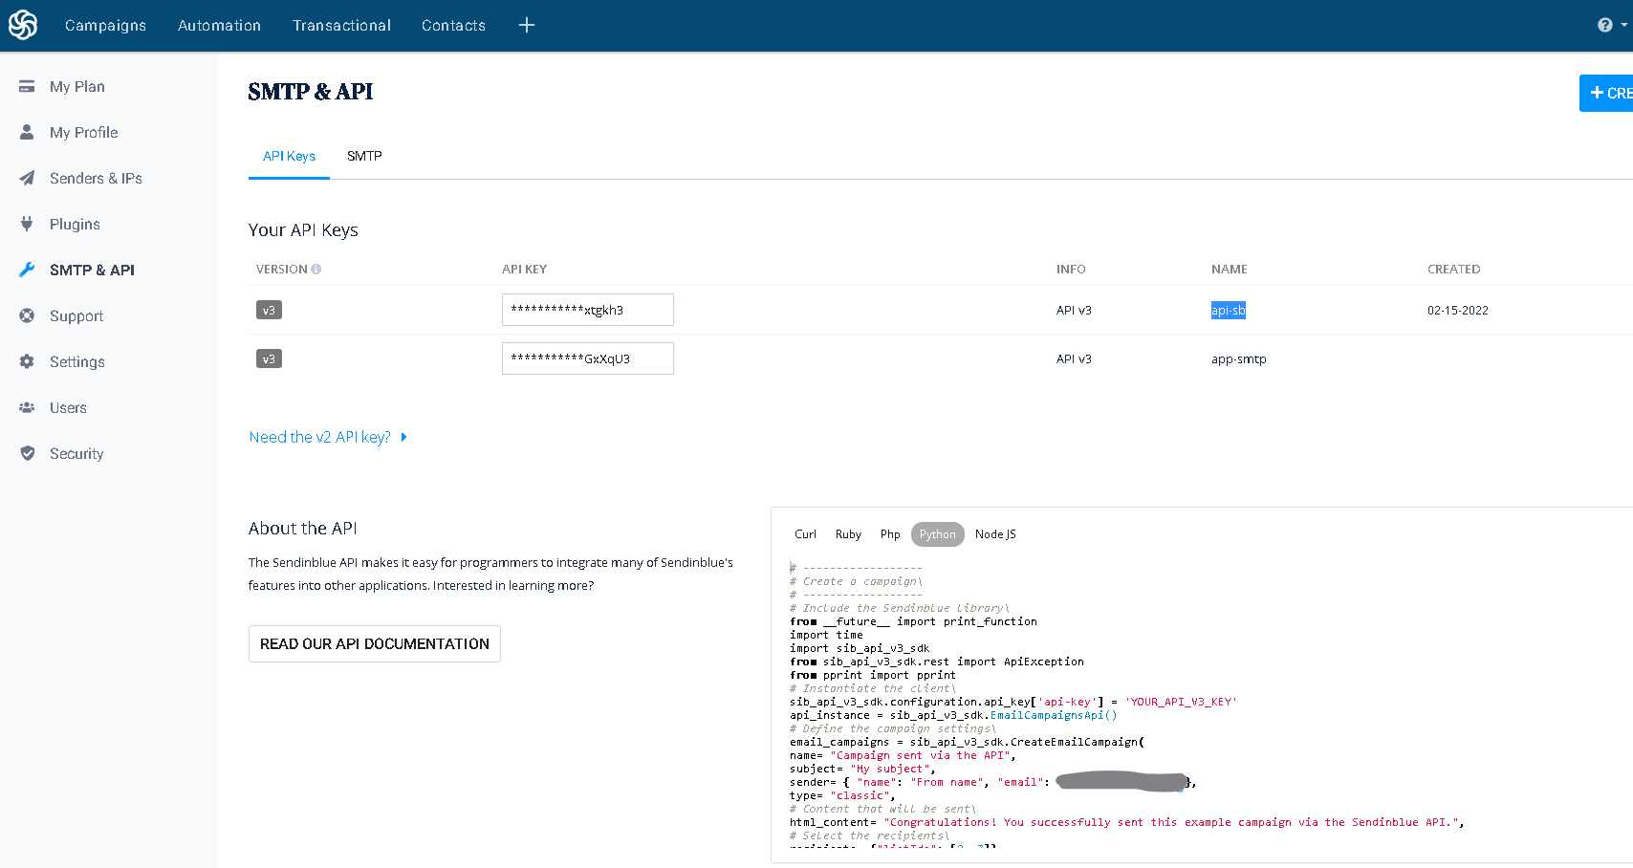Screen dimensions: 1633x868
Task: Click the NAME column header
Action: [1230, 270]
